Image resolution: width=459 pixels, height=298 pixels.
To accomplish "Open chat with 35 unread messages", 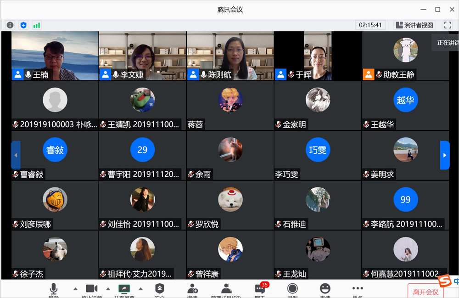I will pos(260,289).
